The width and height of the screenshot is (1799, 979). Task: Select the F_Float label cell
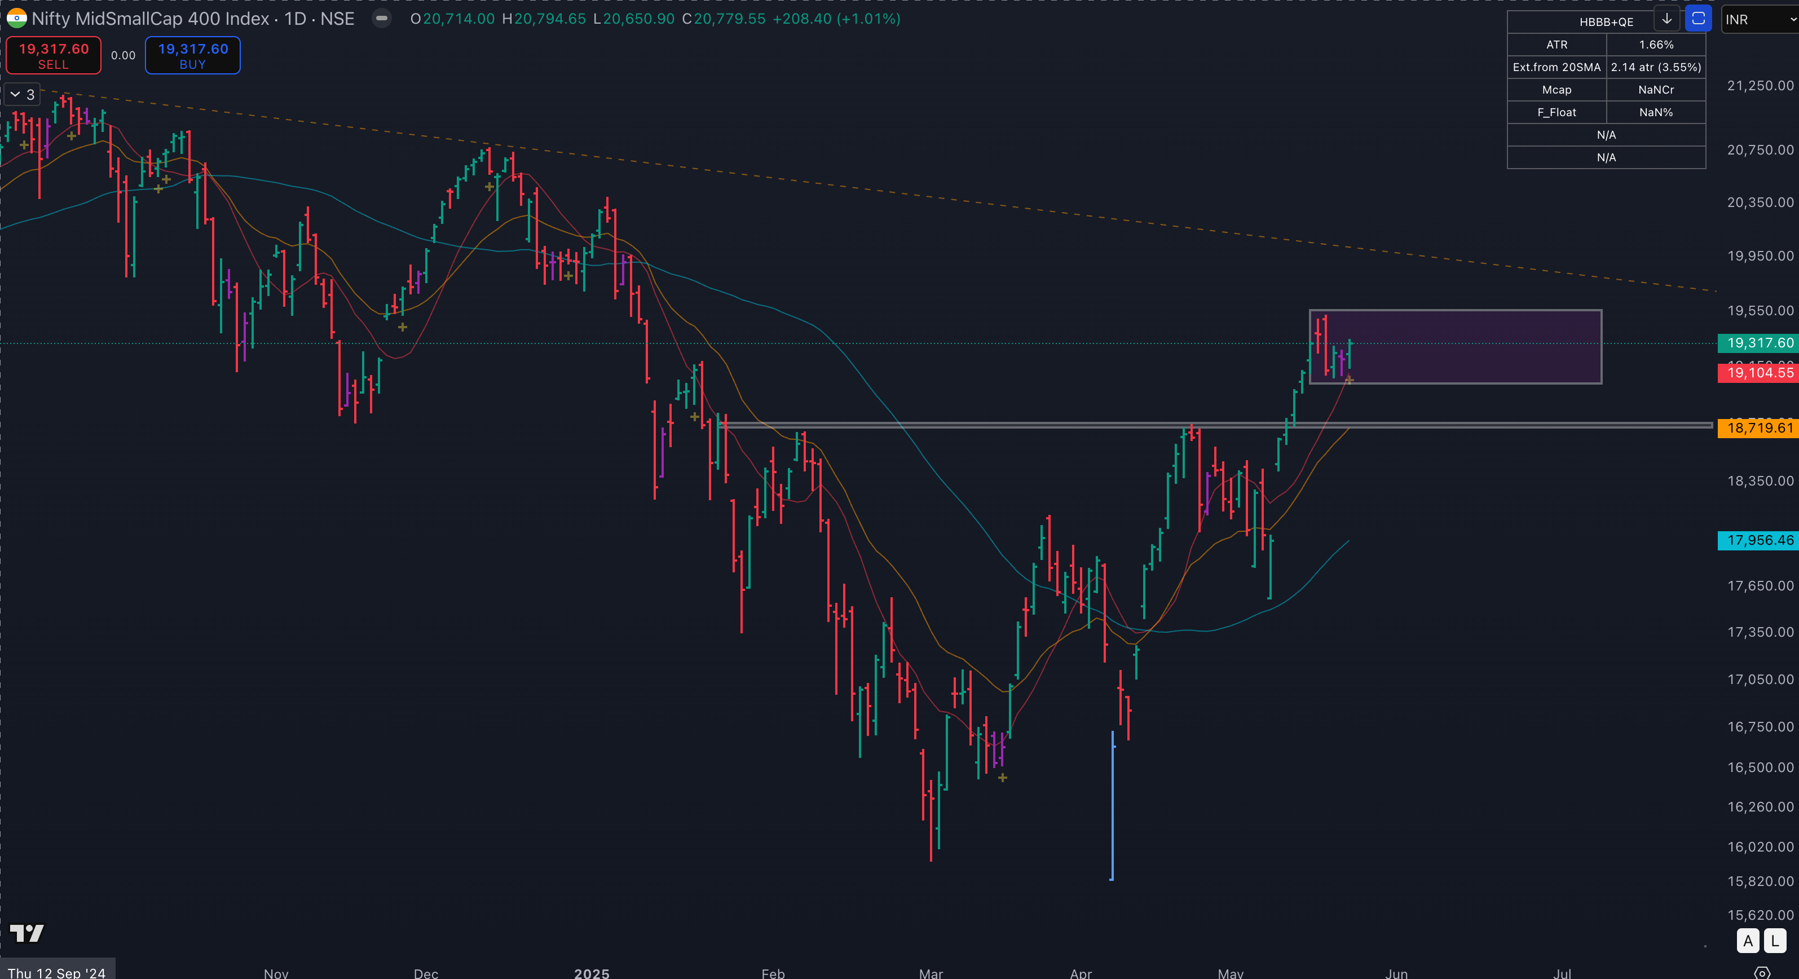[1557, 112]
